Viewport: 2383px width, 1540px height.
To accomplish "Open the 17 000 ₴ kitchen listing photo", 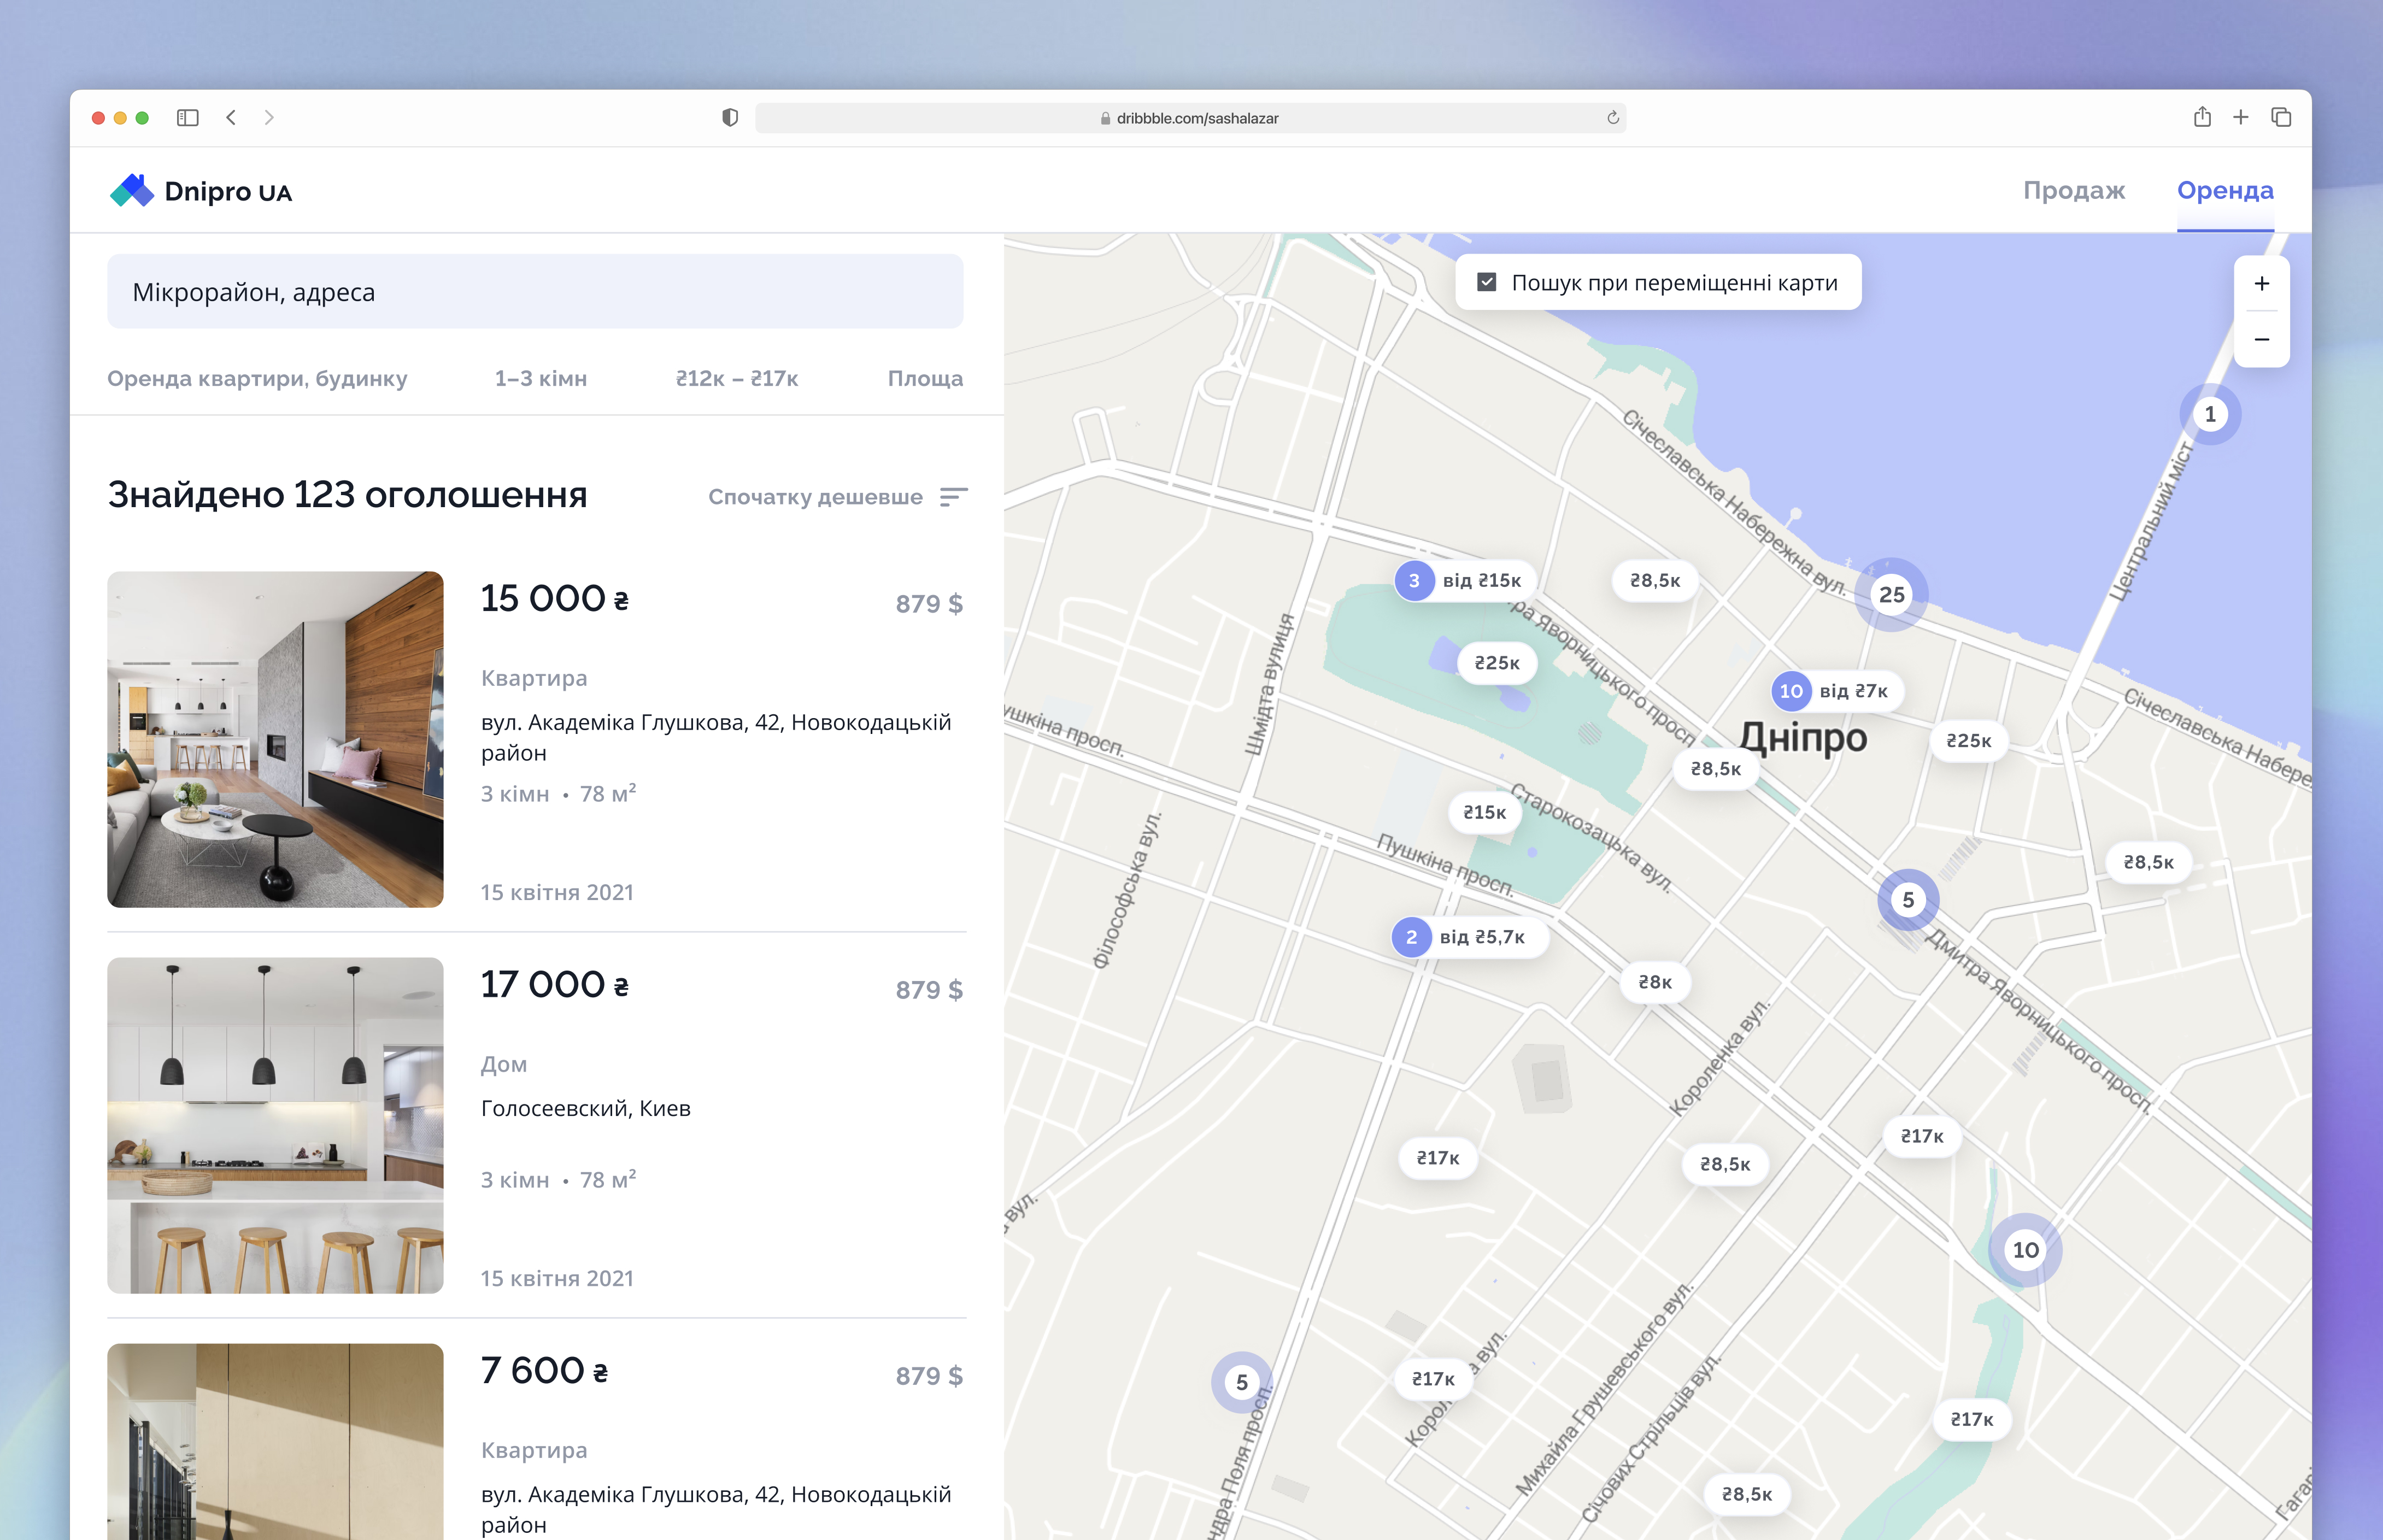I will pyautogui.click(x=275, y=1126).
